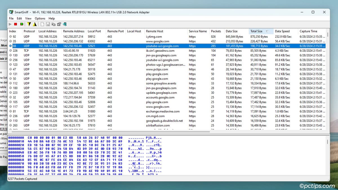Clear all captured packets with the blank page icon
Screen dimensions: 338x190
tap(42, 24)
